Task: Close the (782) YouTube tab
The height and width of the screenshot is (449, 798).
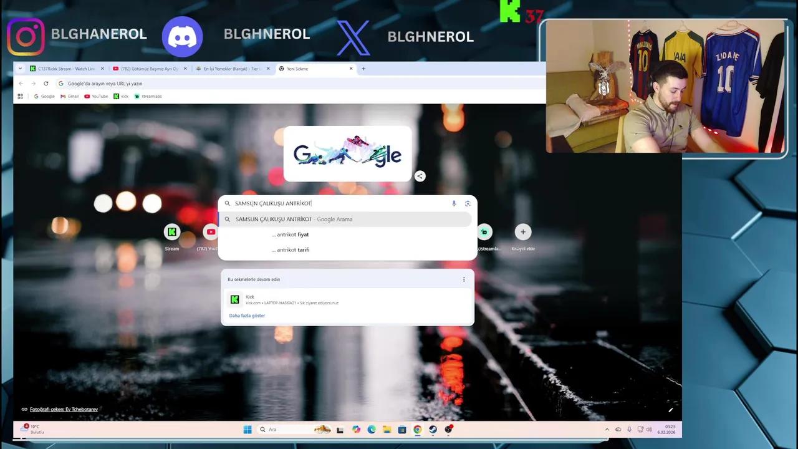Action: [x=185, y=69]
